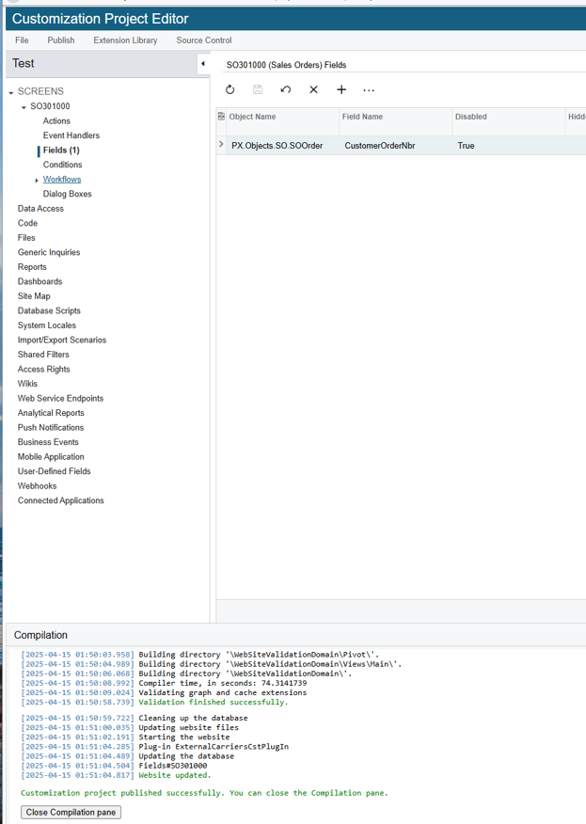
Task: Expand the PX.Objects.SO.SOOrder row chevron
Action: [x=221, y=145]
